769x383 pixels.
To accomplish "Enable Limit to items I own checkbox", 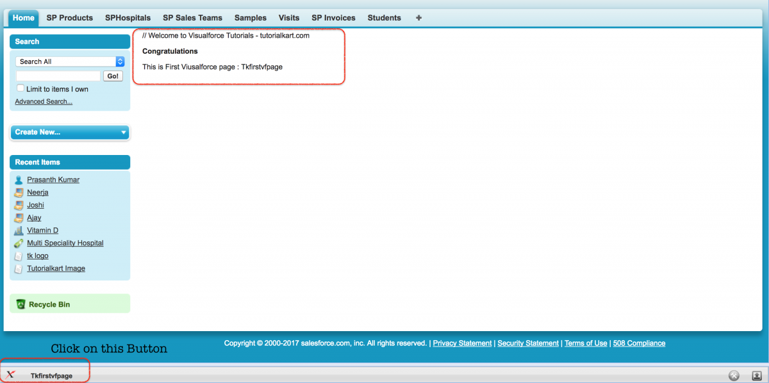I will (x=21, y=88).
